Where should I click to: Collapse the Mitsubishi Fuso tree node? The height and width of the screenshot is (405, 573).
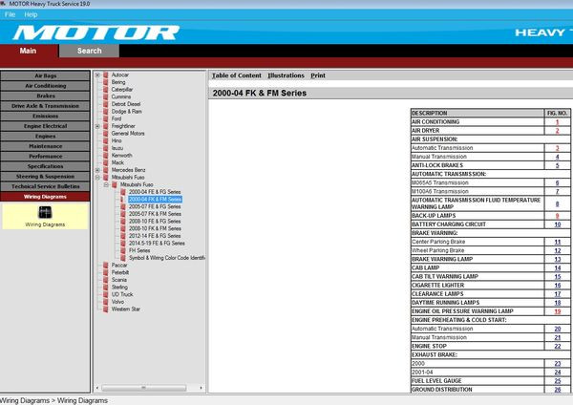tap(97, 177)
